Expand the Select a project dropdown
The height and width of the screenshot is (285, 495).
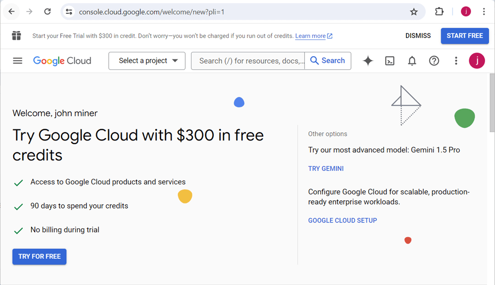(x=147, y=61)
